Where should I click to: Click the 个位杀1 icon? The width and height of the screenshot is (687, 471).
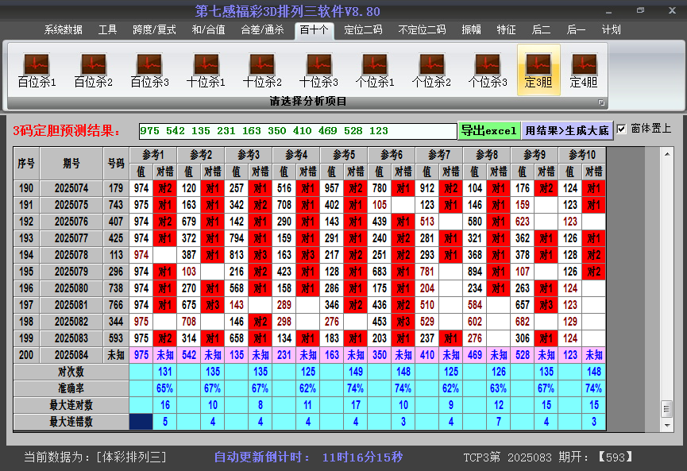(375, 70)
